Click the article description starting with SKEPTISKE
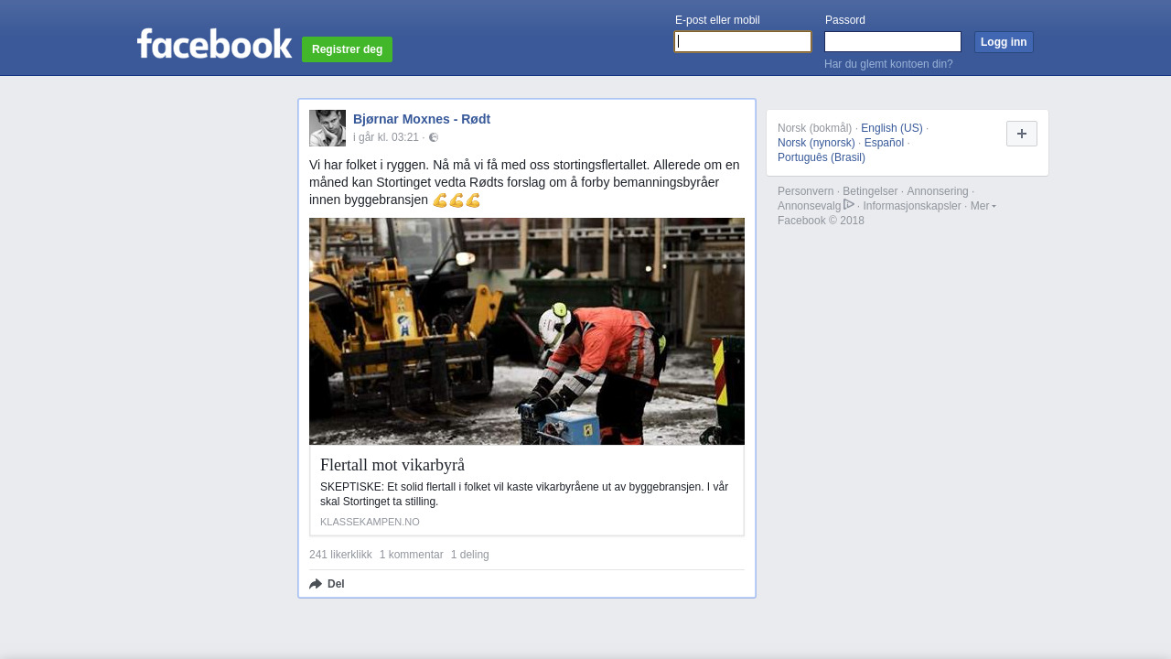 click(x=525, y=494)
